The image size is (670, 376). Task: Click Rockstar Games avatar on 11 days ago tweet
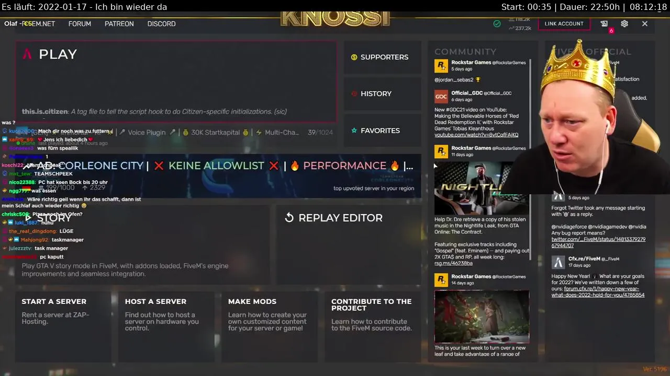pyautogui.click(x=441, y=151)
